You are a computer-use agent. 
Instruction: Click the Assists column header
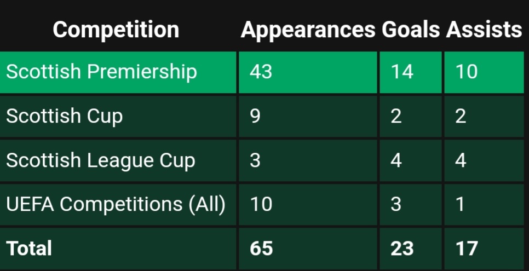pyautogui.click(x=484, y=30)
